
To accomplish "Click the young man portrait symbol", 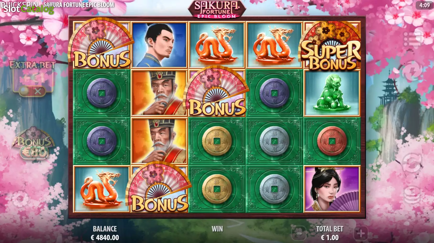I will pos(159,45).
